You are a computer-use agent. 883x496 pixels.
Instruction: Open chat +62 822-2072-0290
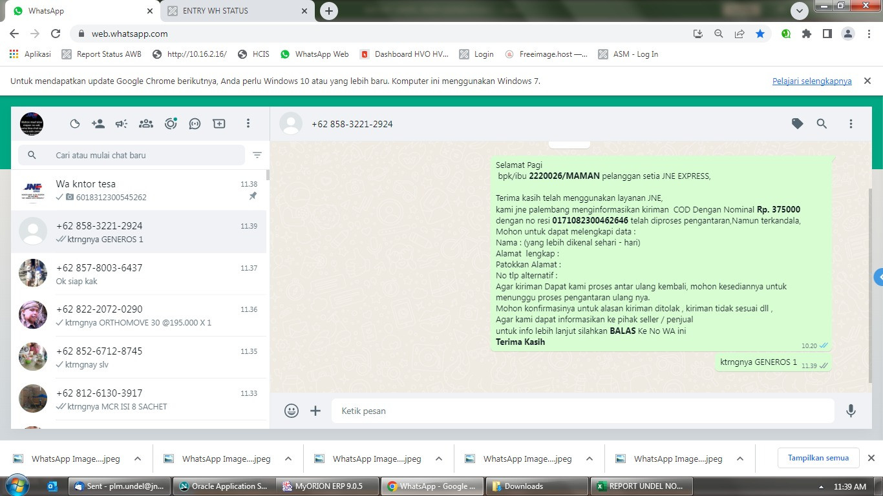[138, 315]
